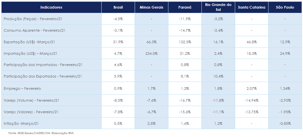This screenshot has height=137, width=303.
Task: Select the Emprego – Fevereiro row label
Action: coord(22,88)
